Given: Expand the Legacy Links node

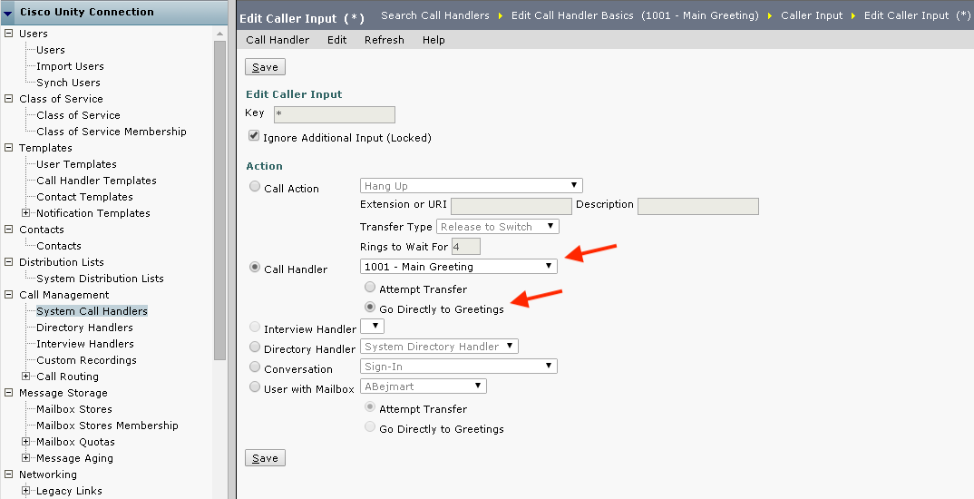Looking at the screenshot, I should click(26, 491).
